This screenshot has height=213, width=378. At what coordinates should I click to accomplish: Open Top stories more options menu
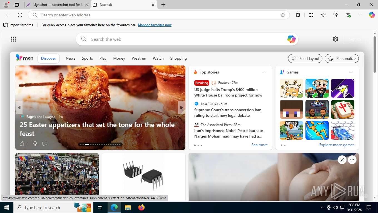[264, 72]
